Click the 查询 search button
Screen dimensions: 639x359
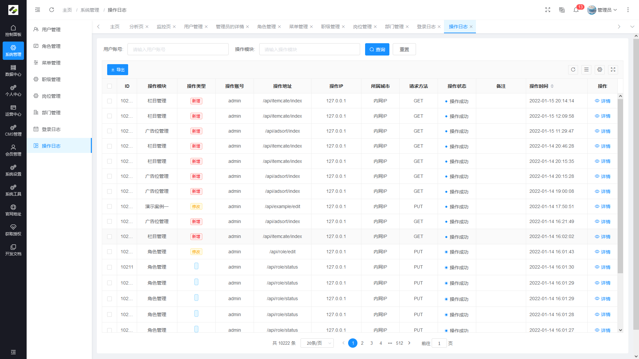[x=377, y=50]
